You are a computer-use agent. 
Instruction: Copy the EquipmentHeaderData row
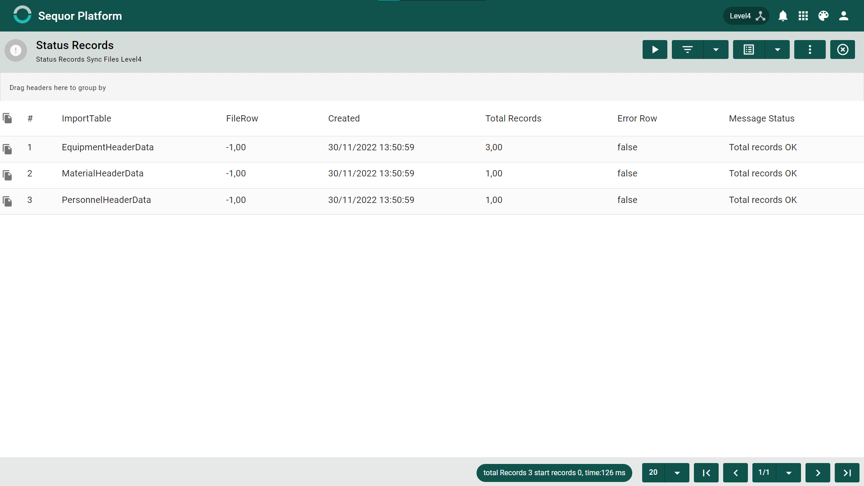coord(7,149)
